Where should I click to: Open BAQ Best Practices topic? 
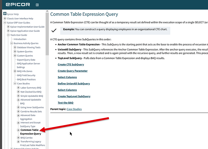[x=27, y=79]
